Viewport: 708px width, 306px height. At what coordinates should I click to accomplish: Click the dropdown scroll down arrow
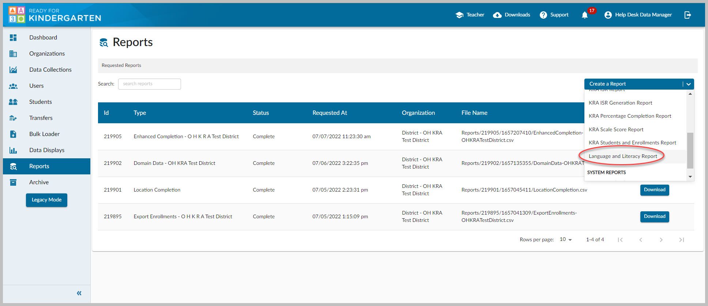690,177
